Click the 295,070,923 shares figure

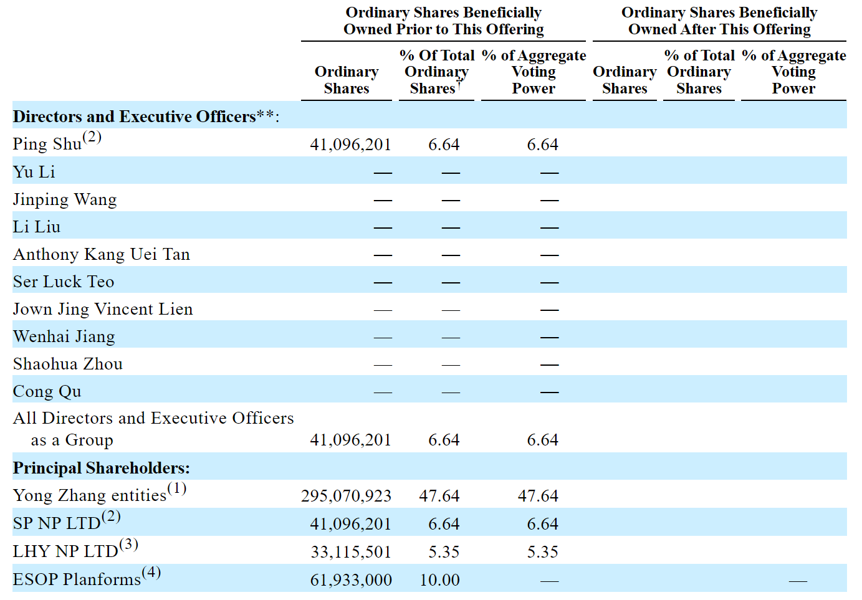[x=346, y=496]
